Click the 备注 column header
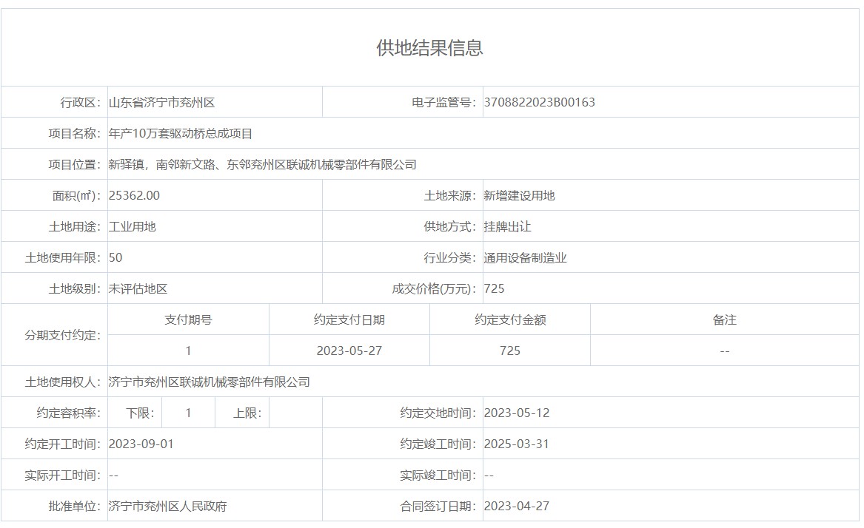 tap(724, 320)
